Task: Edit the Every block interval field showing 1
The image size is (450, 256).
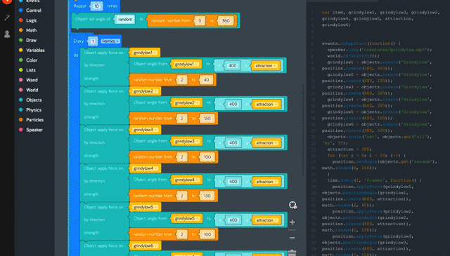Action: [92, 41]
